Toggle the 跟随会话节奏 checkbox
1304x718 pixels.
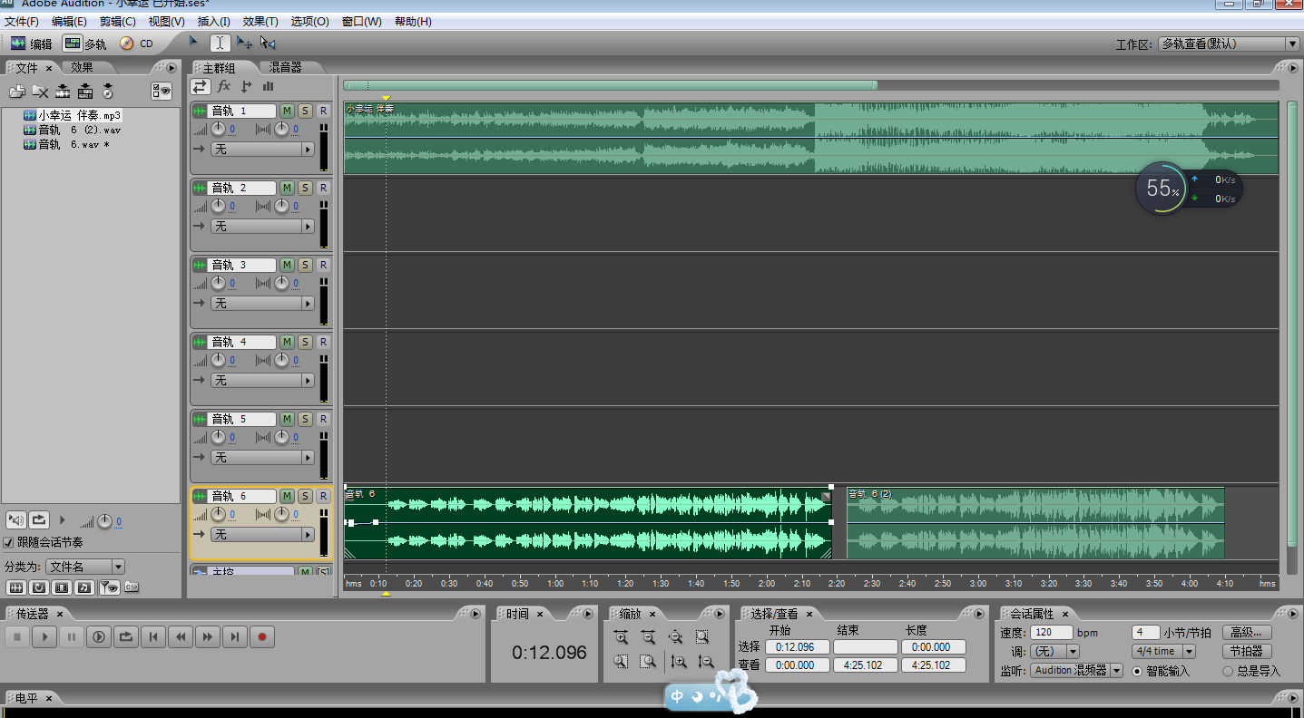[x=9, y=542]
